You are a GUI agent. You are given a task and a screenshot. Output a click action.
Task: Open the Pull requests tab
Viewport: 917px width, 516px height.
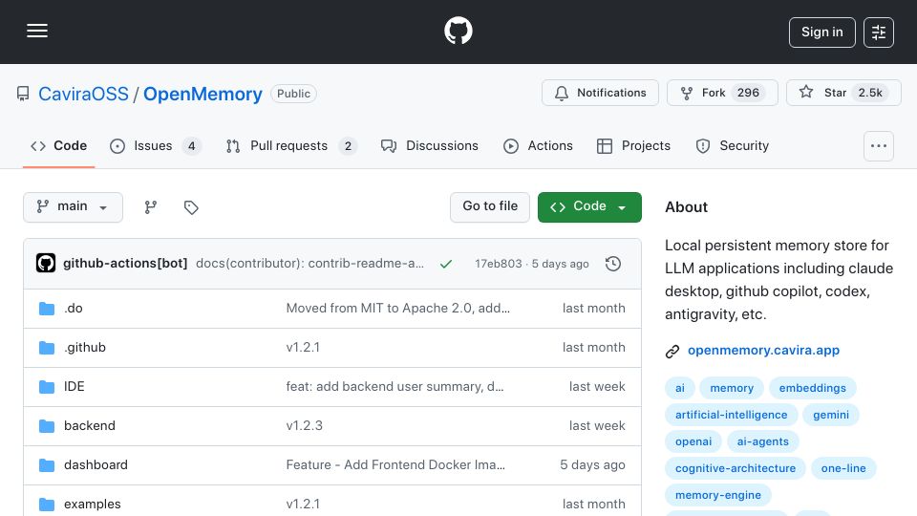[x=291, y=145]
